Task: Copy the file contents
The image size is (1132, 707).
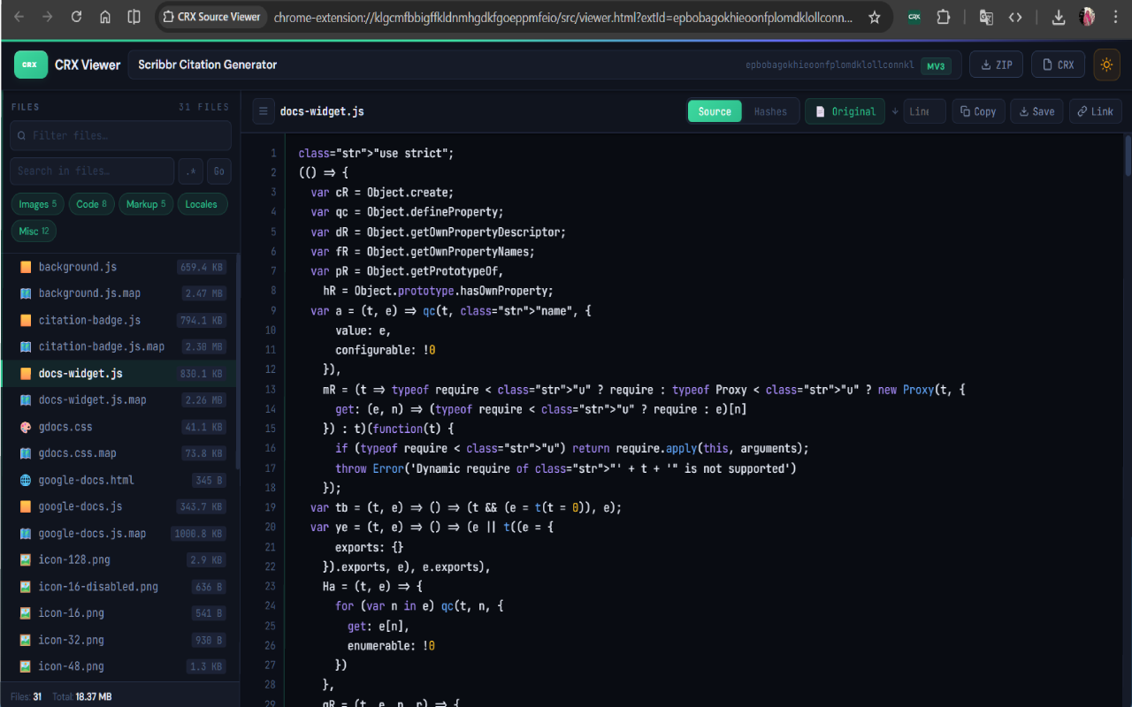Action: point(978,111)
